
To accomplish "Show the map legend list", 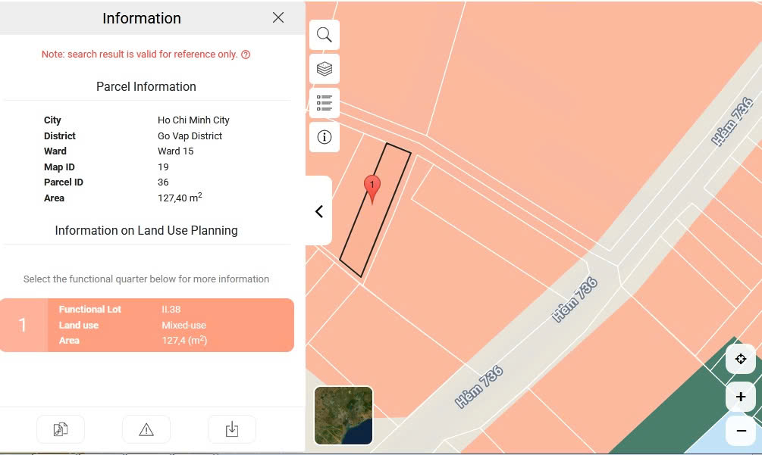I will (x=324, y=103).
